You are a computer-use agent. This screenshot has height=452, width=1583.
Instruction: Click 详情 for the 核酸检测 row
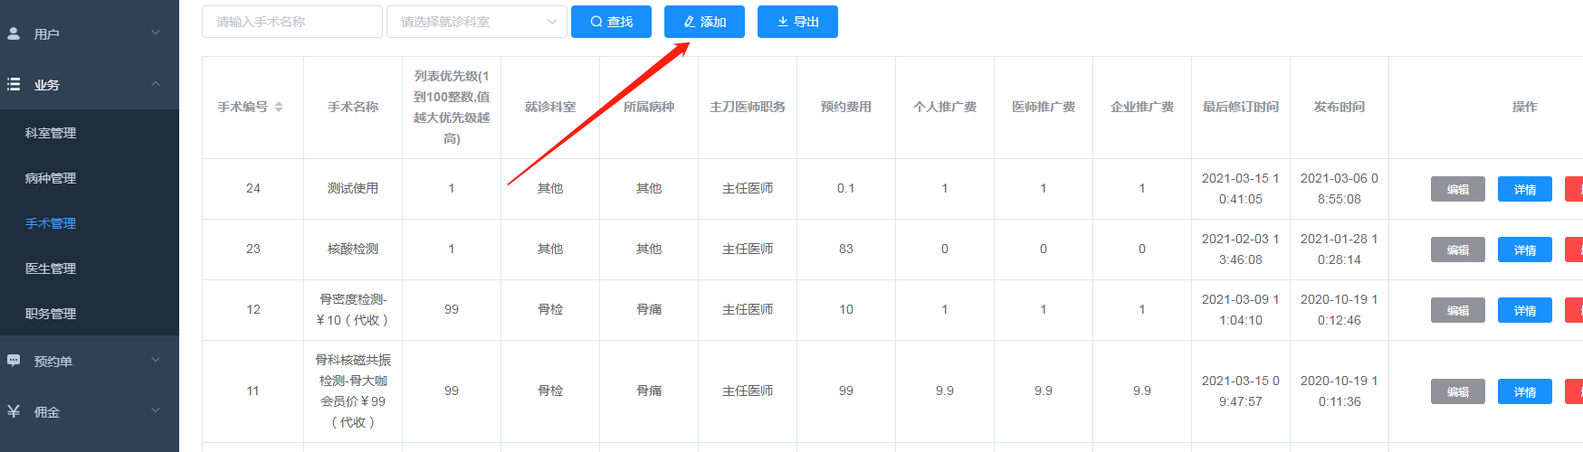click(x=1525, y=250)
